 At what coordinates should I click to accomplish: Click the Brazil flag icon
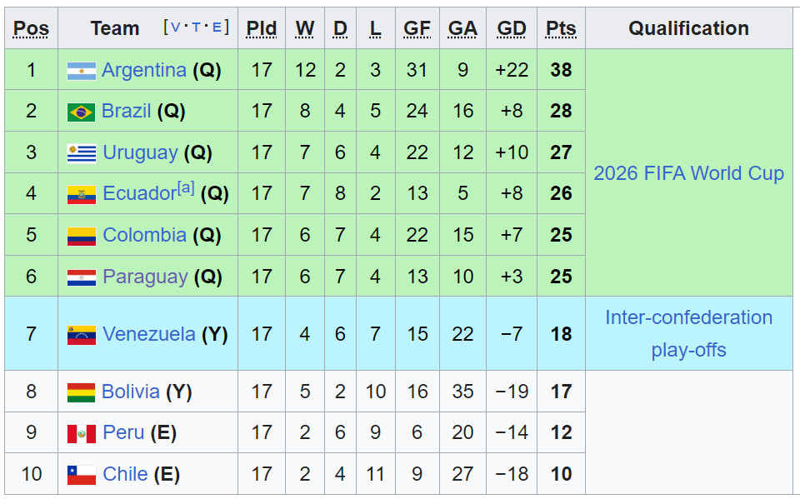82,112
